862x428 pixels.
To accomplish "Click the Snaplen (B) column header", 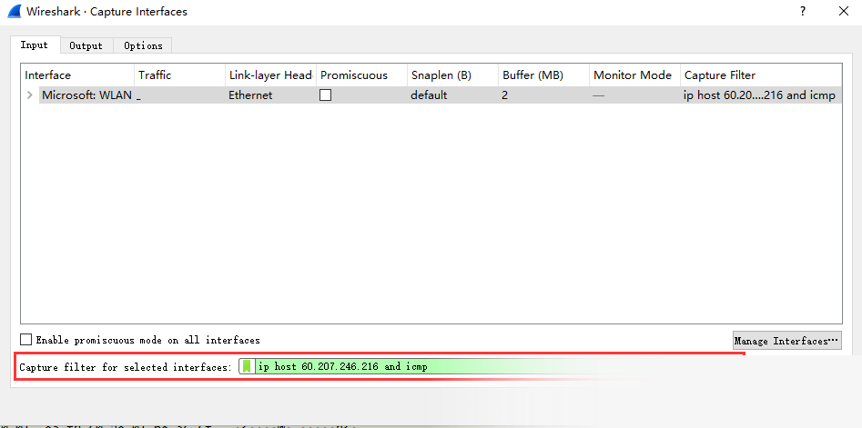I will (453, 75).
